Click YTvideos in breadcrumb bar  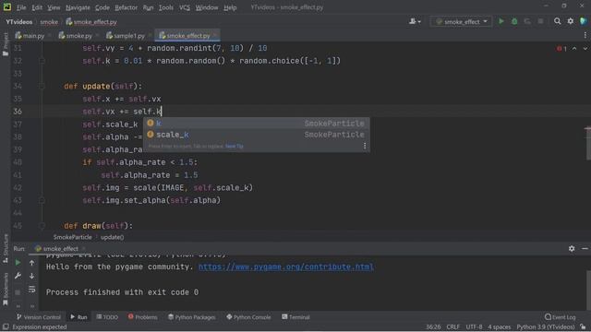18,22
